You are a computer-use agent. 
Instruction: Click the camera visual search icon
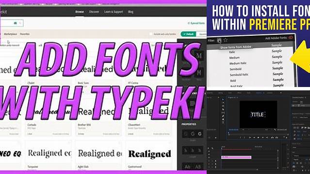[x=16, y=23]
